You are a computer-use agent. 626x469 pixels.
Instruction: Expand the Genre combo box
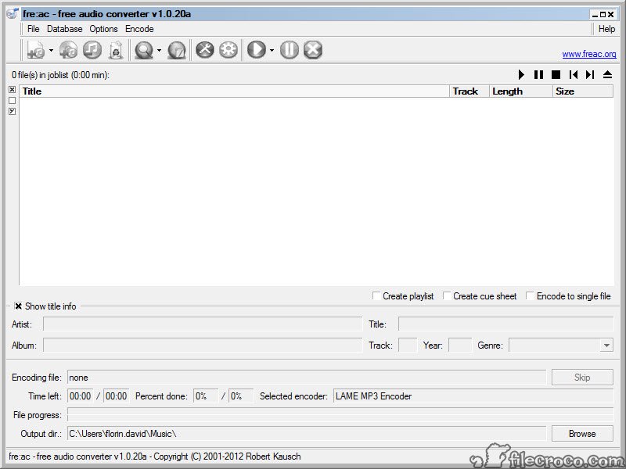tap(606, 345)
